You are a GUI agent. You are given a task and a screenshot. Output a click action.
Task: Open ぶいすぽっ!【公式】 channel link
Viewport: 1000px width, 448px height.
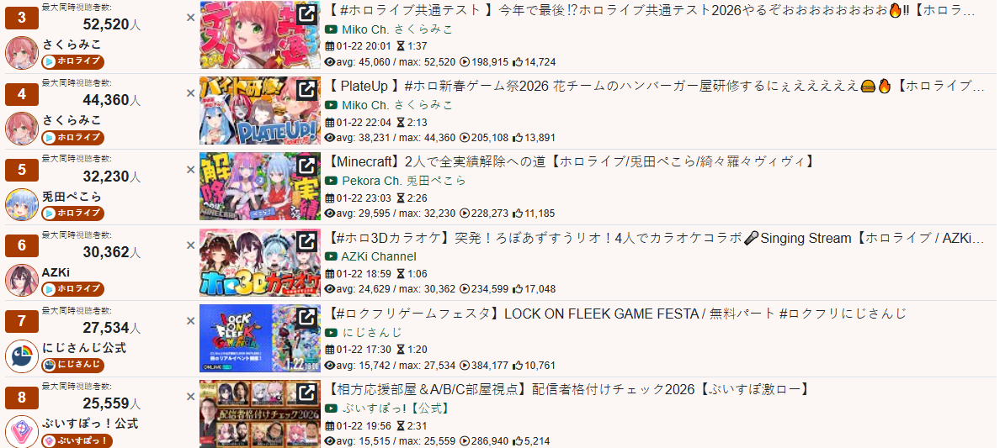[x=396, y=408]
